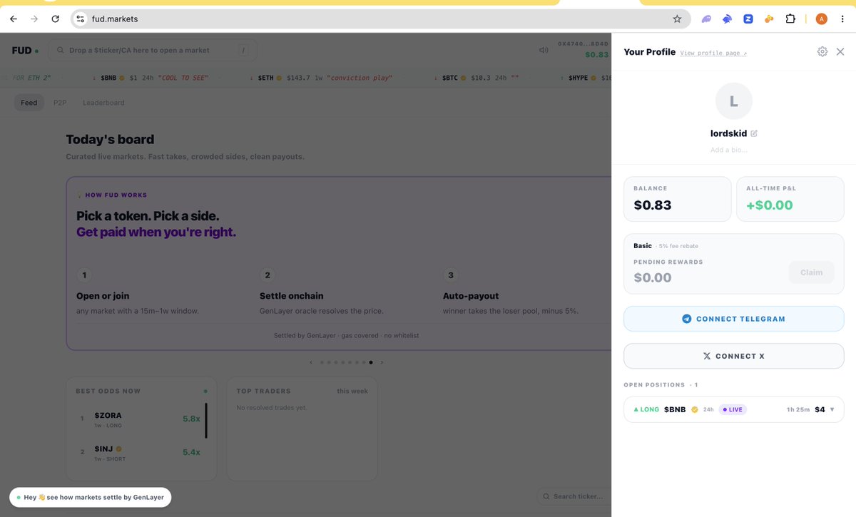This screenshot has width=856, height=517.
Task: Click the Search ticker field at bottom
Action: coord(574,496)
